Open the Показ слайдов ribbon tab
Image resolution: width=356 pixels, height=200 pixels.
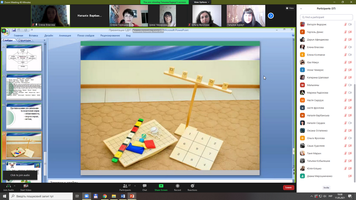pos(85,36)
